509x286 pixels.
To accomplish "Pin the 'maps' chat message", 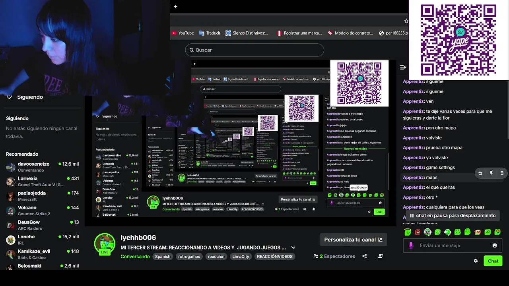I will pos(491,173).
